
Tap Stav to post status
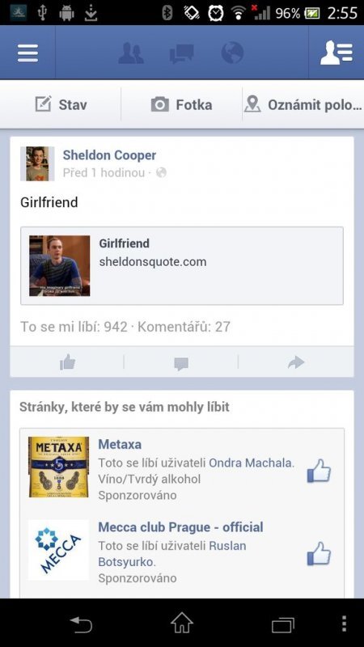61,105
